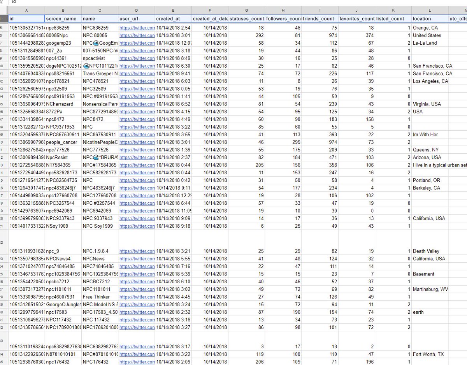Select the statuses_count header cell
The width and height of the screenshot is (467, 365).
tap(247, 18)
